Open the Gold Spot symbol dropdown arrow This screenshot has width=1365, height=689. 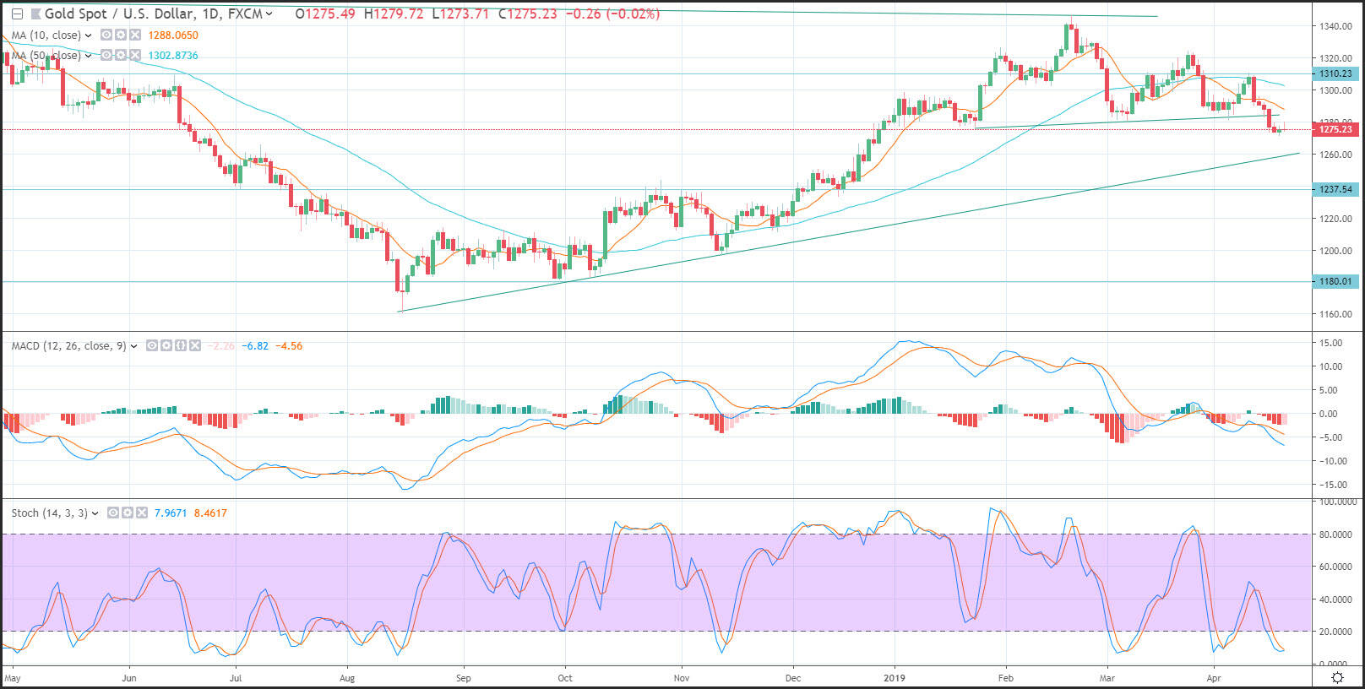coord(269,14)
